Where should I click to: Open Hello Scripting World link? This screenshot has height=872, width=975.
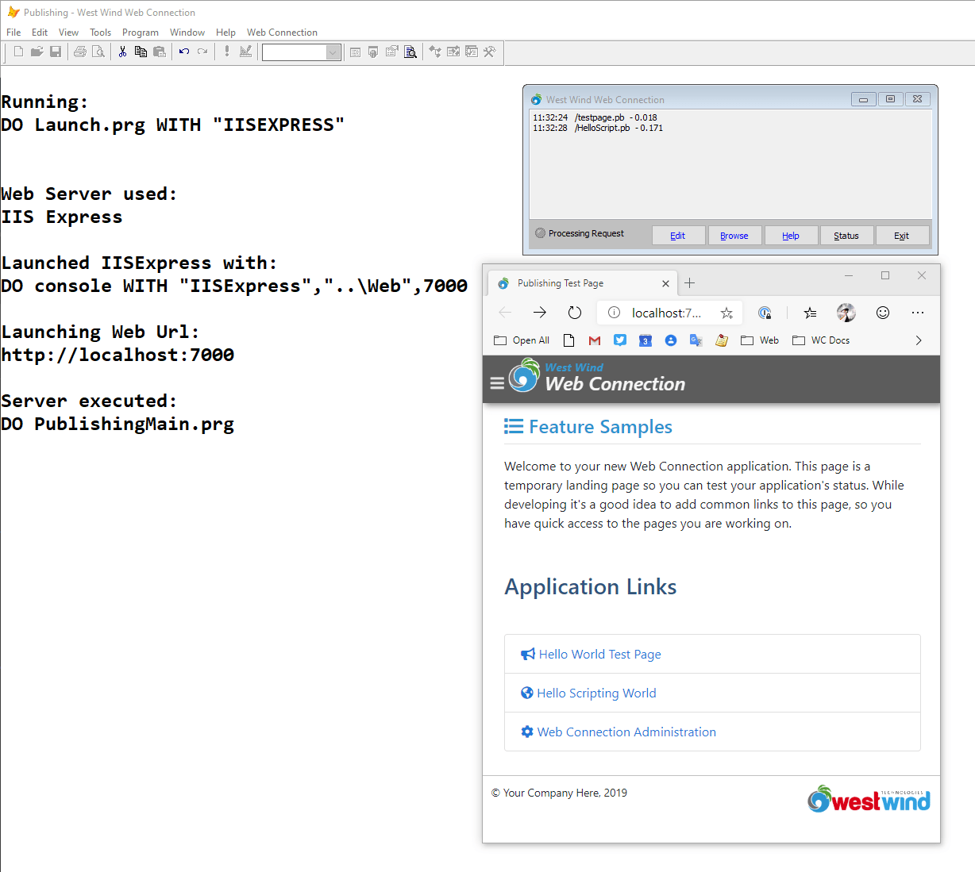click(x=588, y=693)
